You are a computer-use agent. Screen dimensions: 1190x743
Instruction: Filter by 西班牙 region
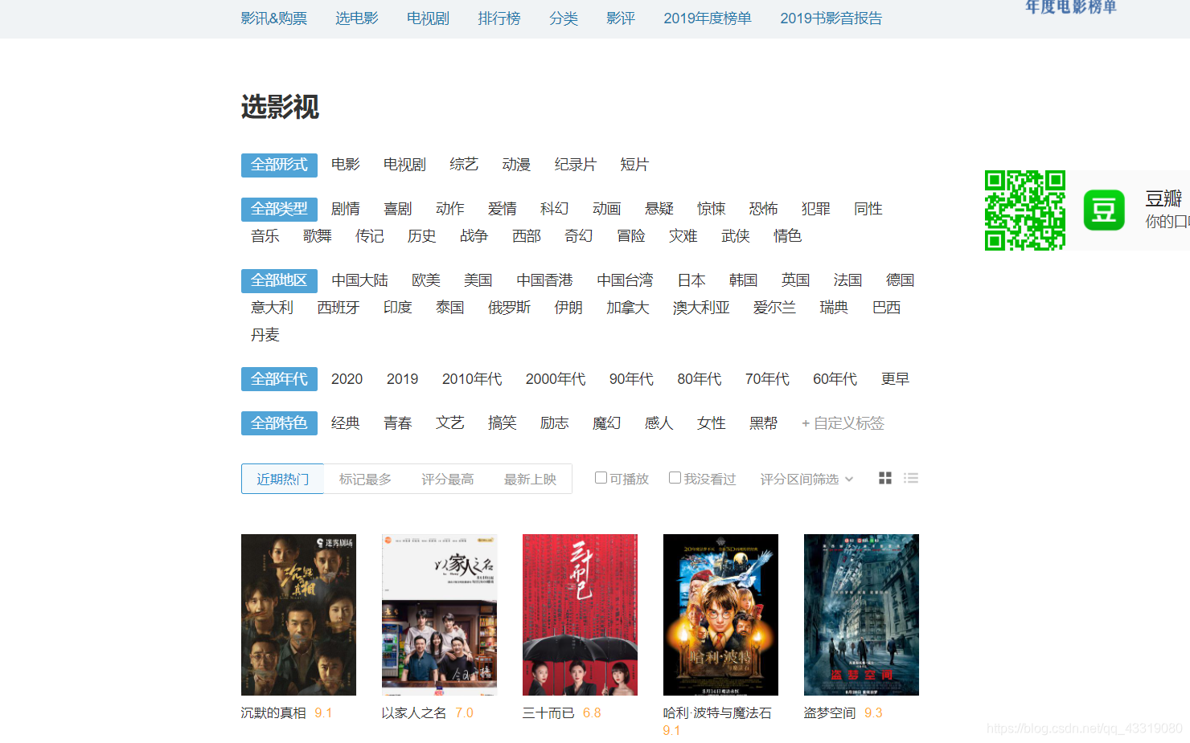point(339,308)
